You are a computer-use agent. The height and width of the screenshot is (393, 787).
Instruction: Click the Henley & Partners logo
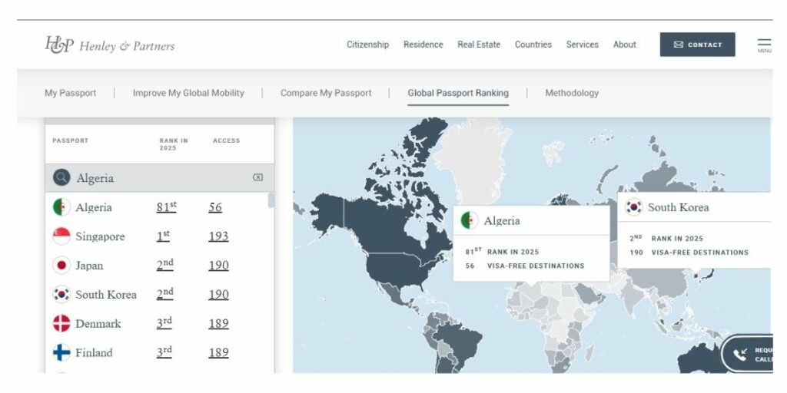point(110,45)
